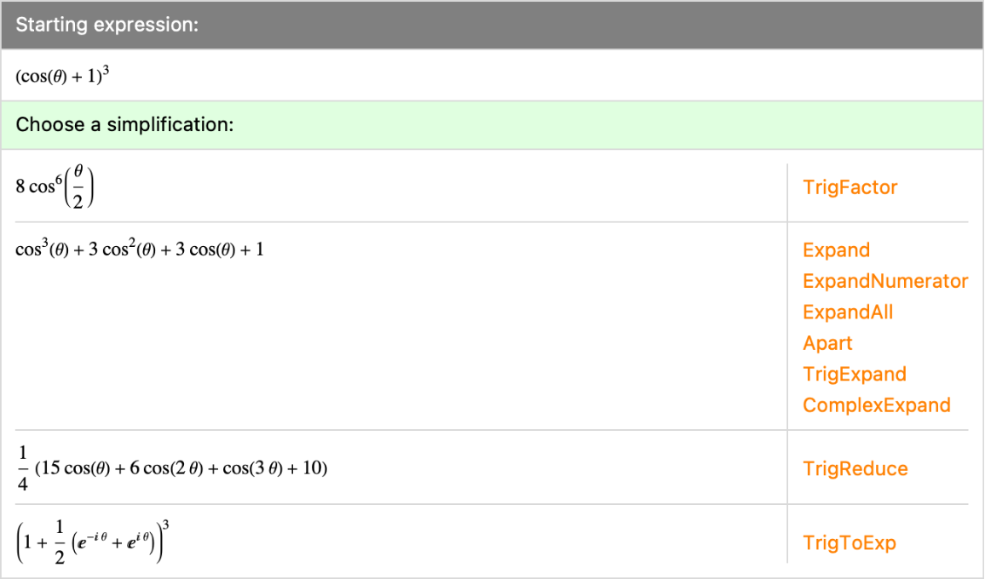The image size is (985, 579).
Task: Click the 'Starting expression:' header bar
Action: [x=492, y=25]
